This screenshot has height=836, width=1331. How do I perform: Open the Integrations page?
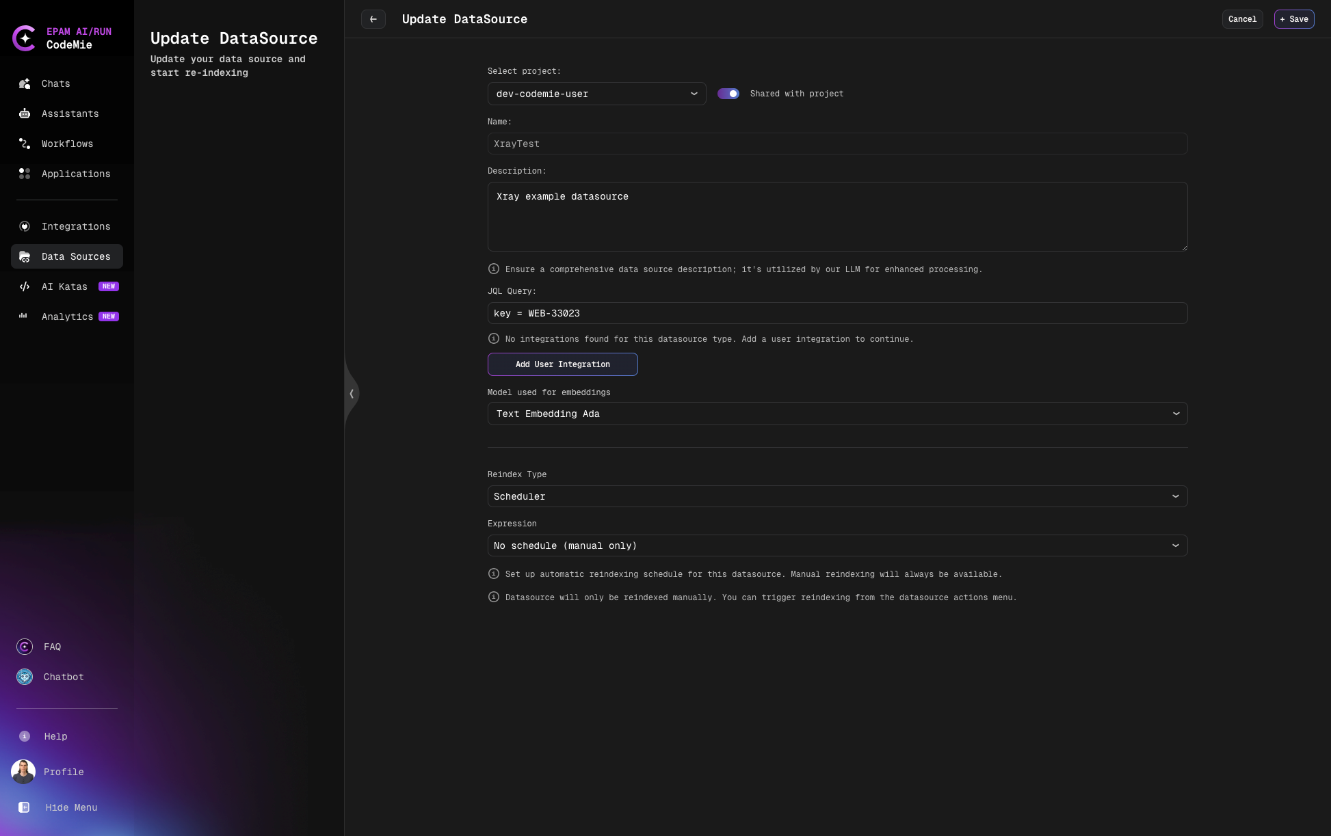pyautogui.click(x=76, y=226)
